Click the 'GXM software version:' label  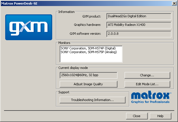tap(85, 34)
